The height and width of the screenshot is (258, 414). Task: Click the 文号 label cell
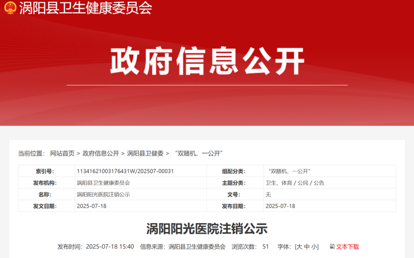[235, 194]
